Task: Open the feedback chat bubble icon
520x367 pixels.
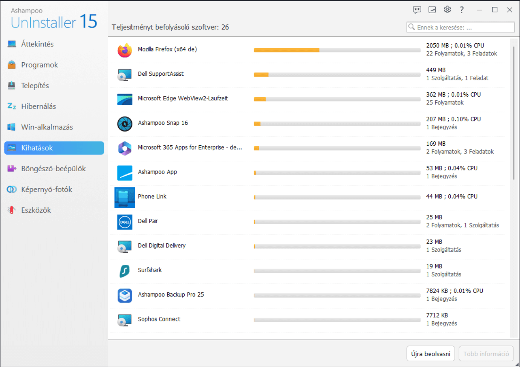Action: [x=417, y=10]
